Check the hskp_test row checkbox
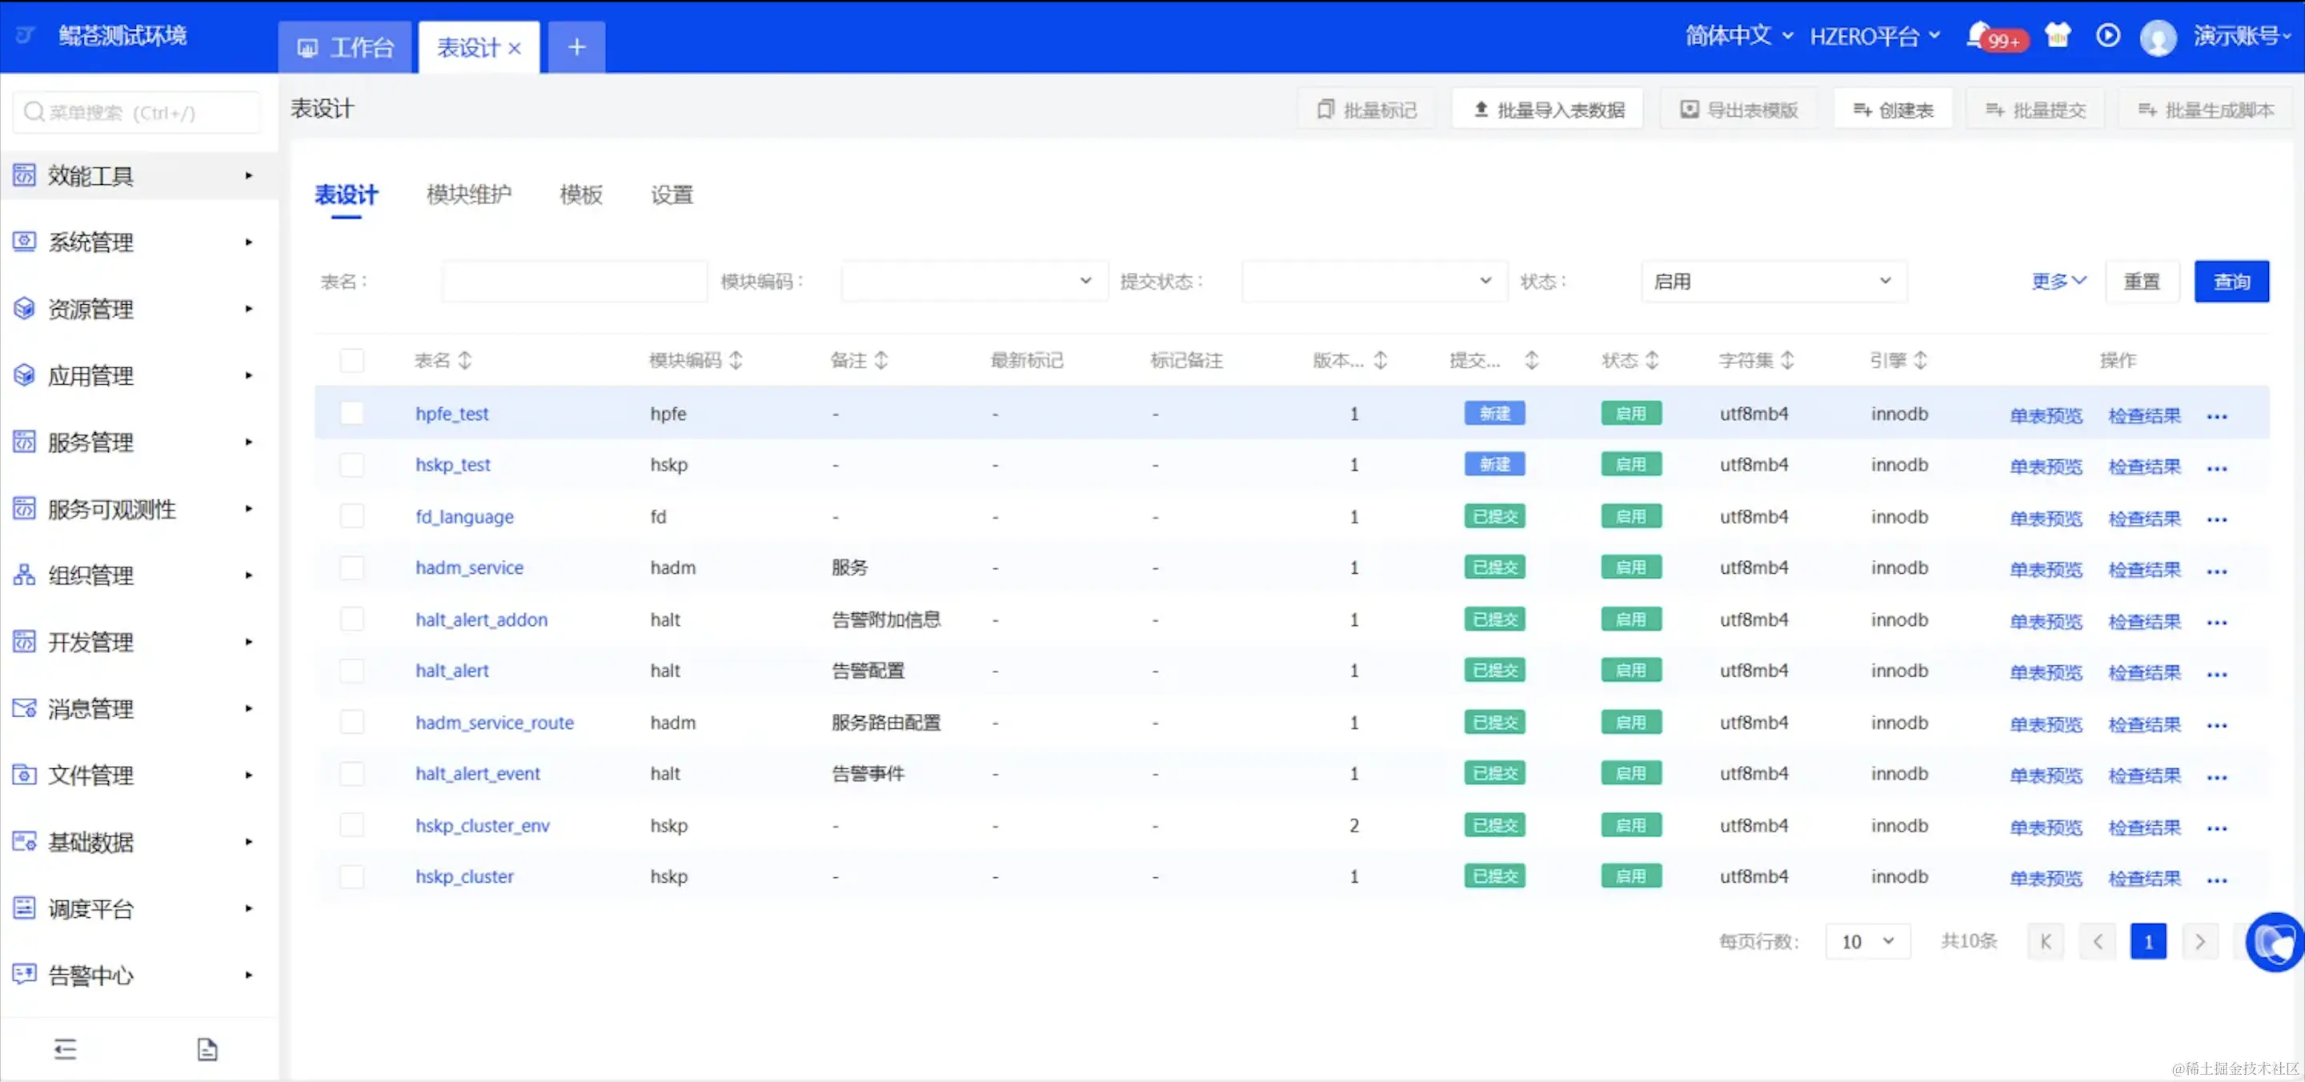 click(x=351, y=464)
